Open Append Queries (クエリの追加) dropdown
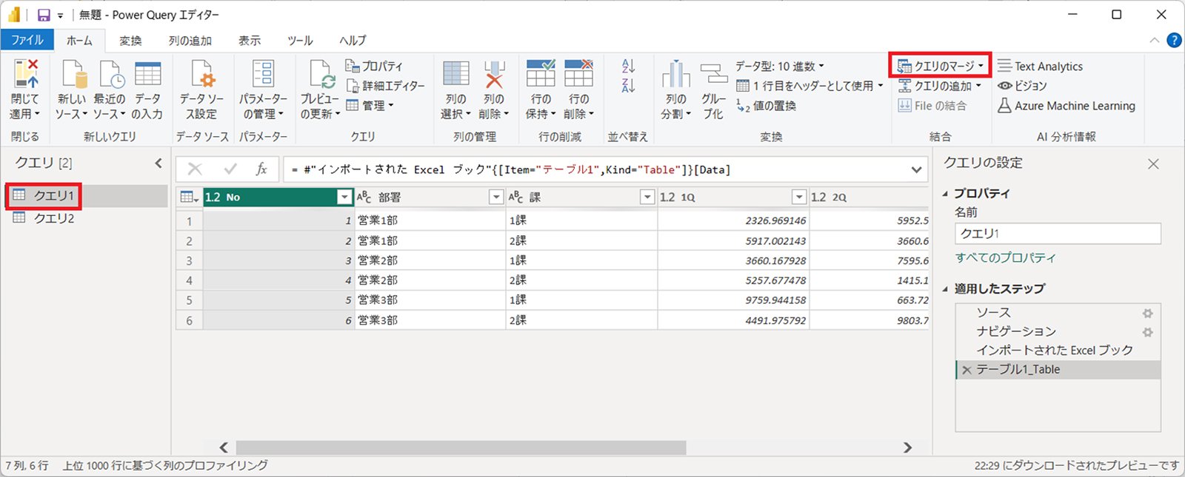 click(939, 86)
